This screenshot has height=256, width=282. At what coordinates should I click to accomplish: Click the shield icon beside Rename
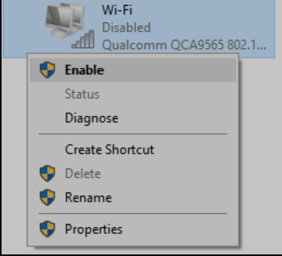47,197
